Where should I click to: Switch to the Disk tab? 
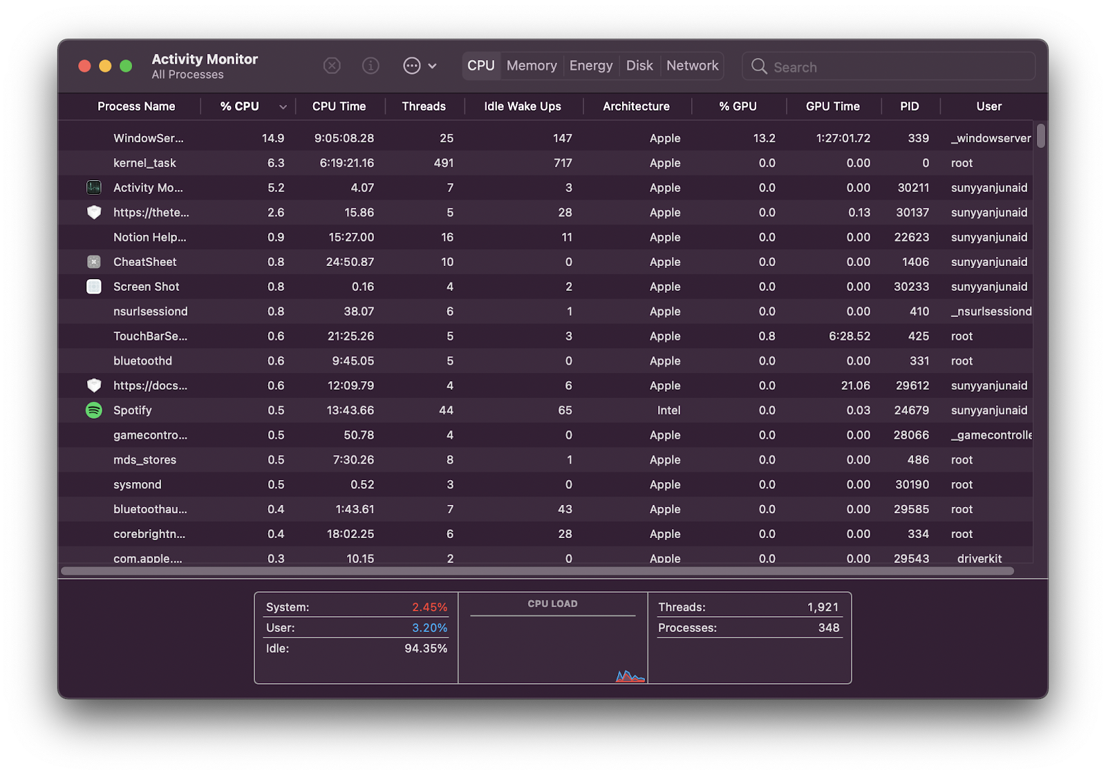pyautogui.click(x=639, y=66)
